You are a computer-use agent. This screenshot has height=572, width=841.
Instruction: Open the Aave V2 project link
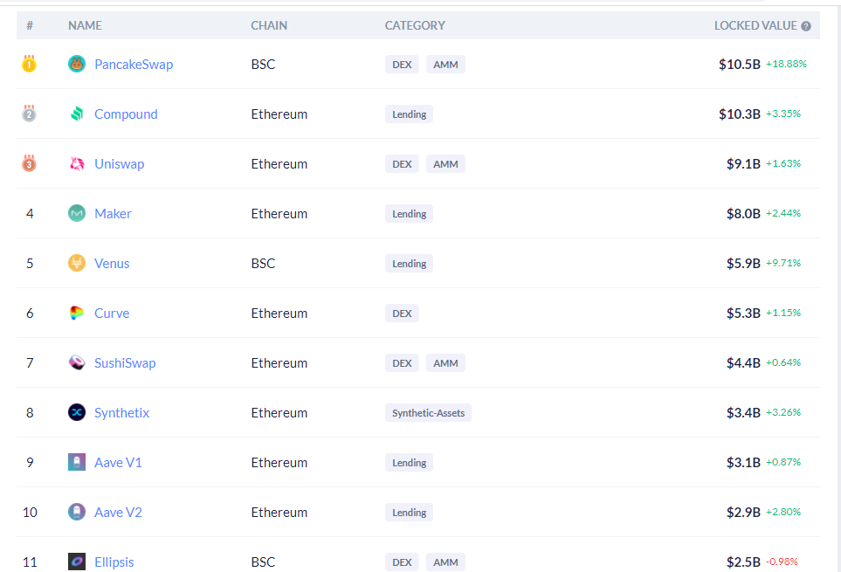pos(118,513)
